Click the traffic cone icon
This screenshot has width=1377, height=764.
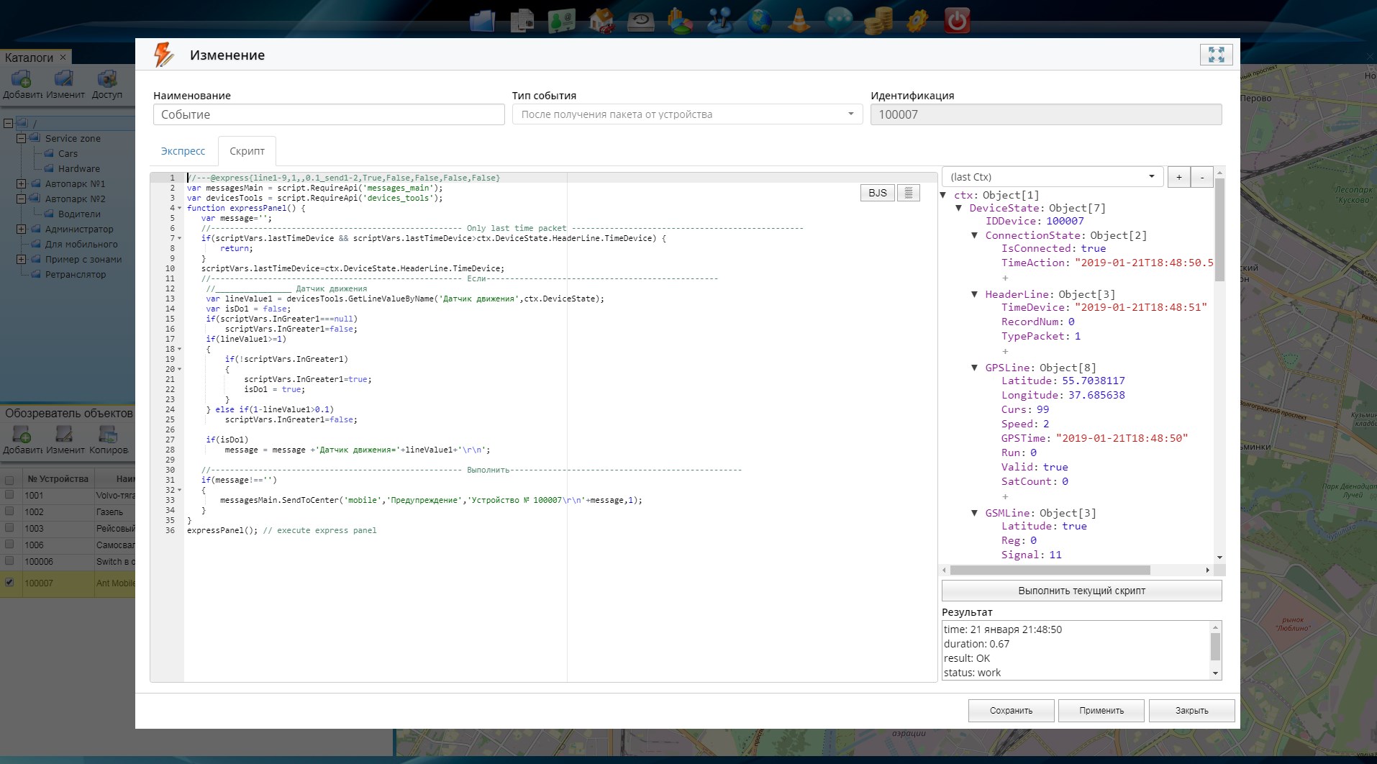tap(799, 20)
